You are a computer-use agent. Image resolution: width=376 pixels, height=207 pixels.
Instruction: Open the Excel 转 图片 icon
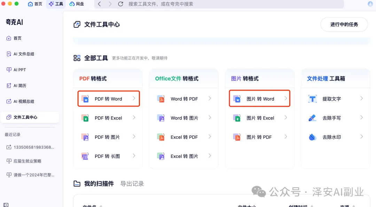coord(161,156)
